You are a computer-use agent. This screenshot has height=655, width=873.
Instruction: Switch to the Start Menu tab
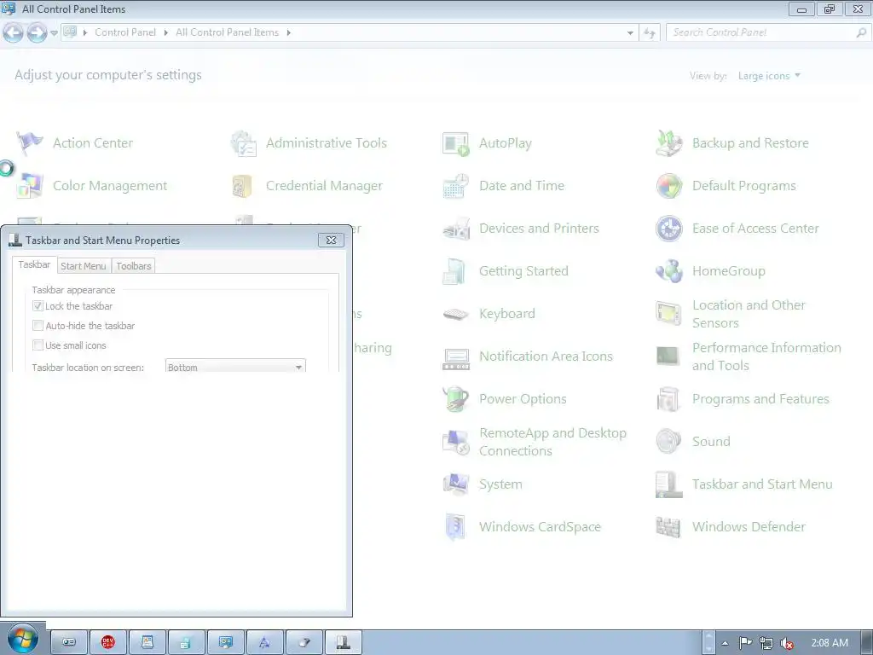tap(83, 266)
